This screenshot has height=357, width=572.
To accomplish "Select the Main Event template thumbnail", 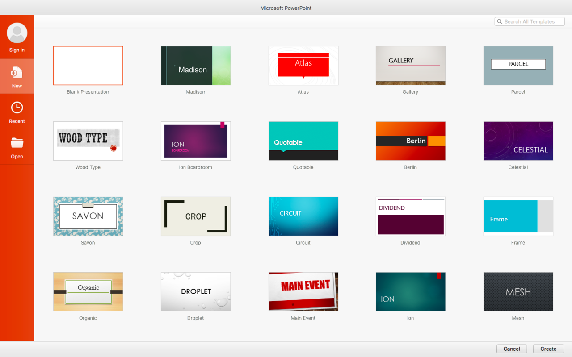I will [x=303, y=292].
